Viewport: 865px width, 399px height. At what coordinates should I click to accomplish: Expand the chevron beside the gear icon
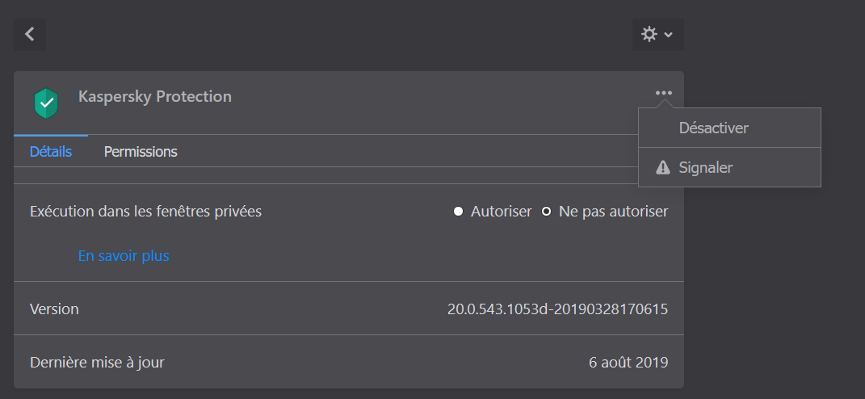[x=668, y=35]
